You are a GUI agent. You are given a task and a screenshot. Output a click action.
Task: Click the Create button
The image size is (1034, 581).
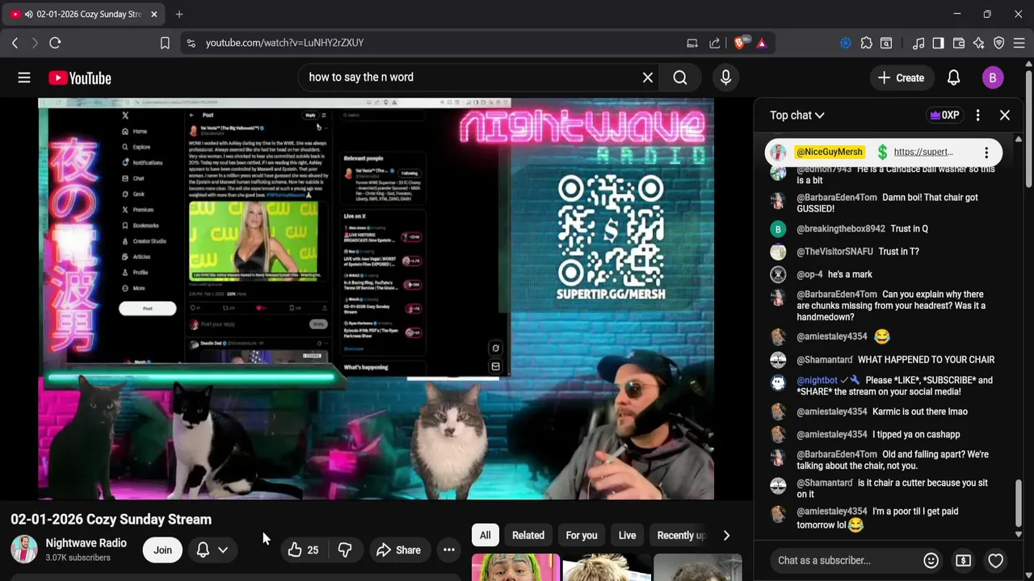(901, 77)
